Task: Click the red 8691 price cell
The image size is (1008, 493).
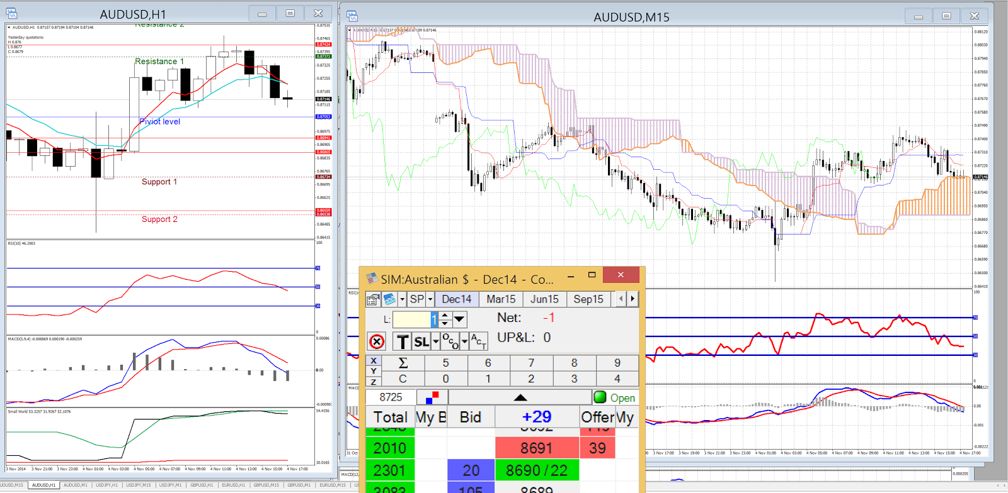Action: (537, 448)
